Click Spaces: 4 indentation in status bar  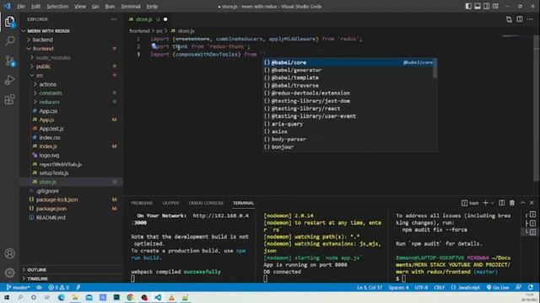point(398,288)
